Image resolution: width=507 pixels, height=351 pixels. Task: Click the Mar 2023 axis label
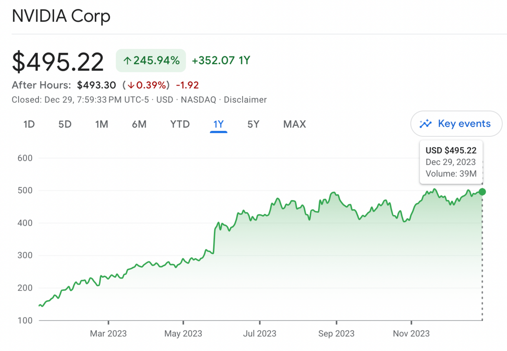(108, 334)
